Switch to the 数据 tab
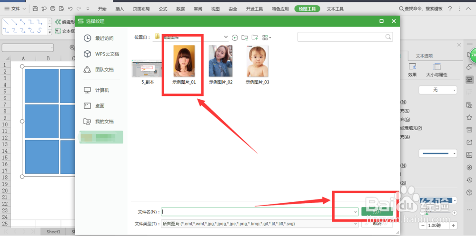Viewport: 476px width, 236px height. point(180,9)
